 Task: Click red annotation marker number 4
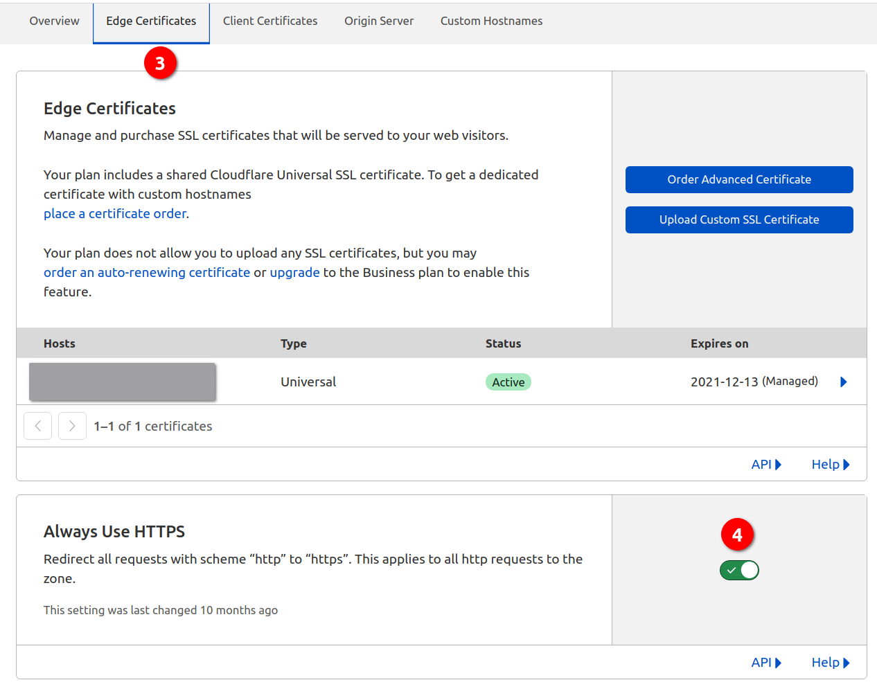click(737, 535)
